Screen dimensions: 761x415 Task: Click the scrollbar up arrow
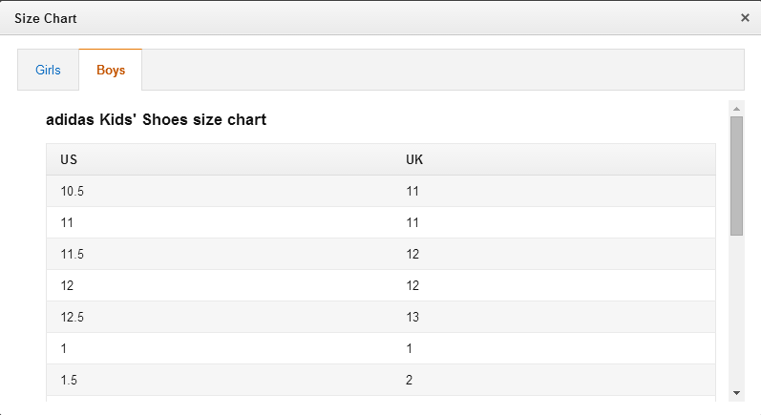pyautogui.click(x=737, y=109)
